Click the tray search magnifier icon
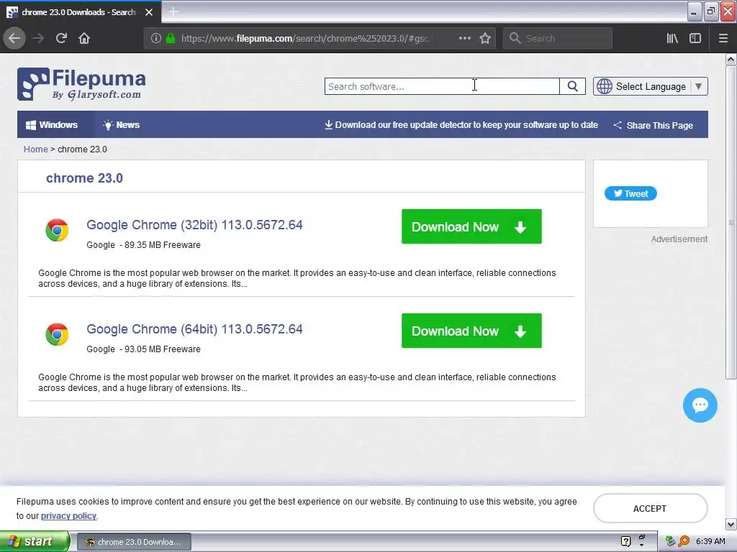This screenshot has height=552, width=737. tap(684, 541)
